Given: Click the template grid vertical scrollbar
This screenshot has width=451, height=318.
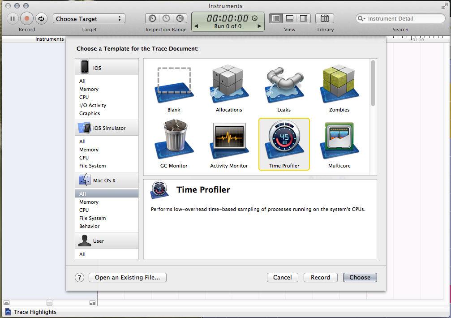Looking at the screenshot, I should coord(373,83).
